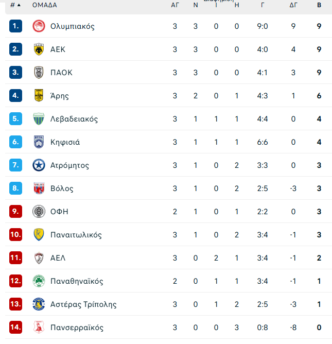Open the Κηφισιά team link
The height and width of the screenshot is (344, 332).
(65, 142)
